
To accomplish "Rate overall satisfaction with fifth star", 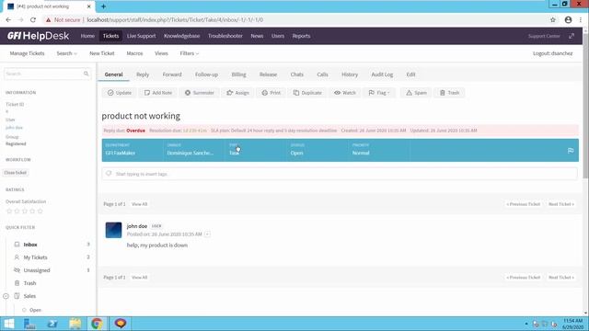I will coord(40,211).
